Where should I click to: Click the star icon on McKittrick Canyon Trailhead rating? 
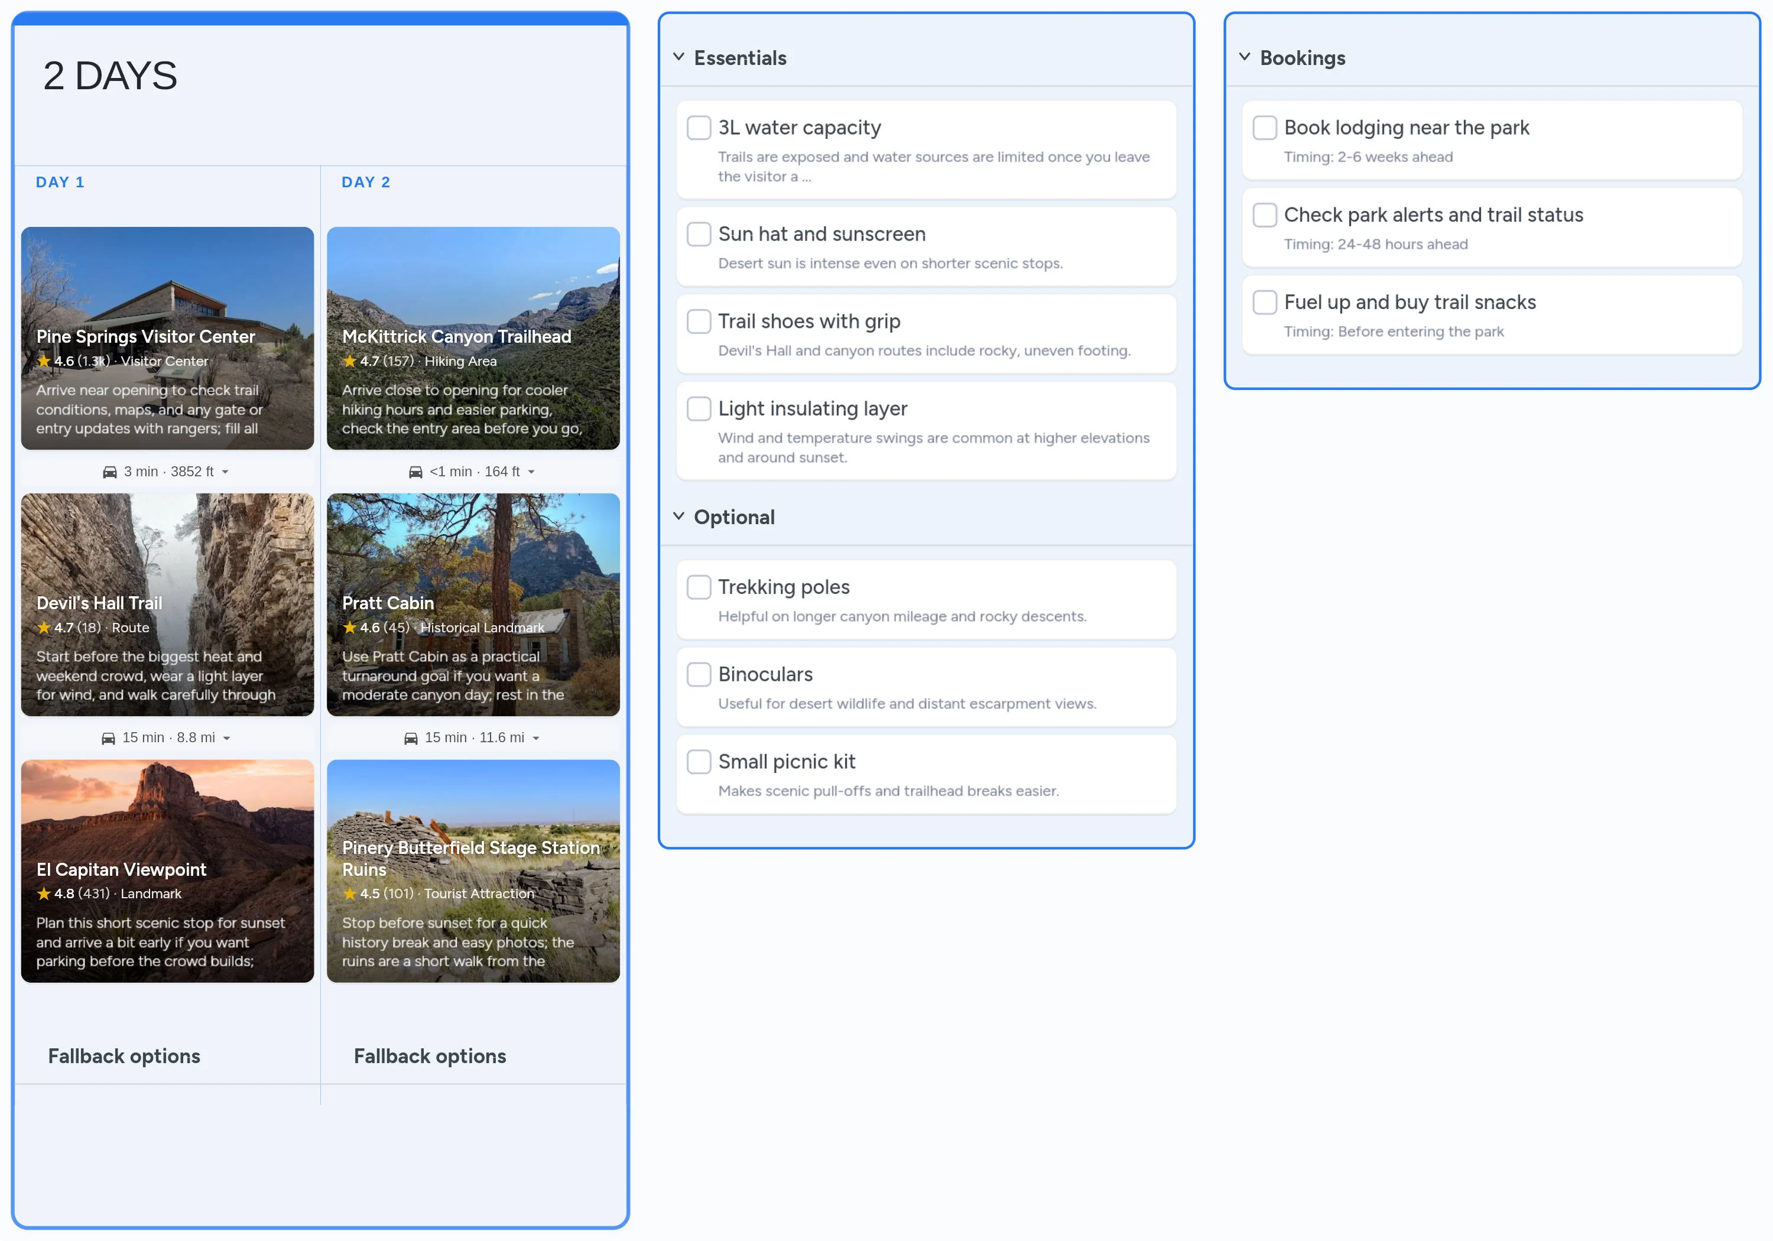click(349, 360)
